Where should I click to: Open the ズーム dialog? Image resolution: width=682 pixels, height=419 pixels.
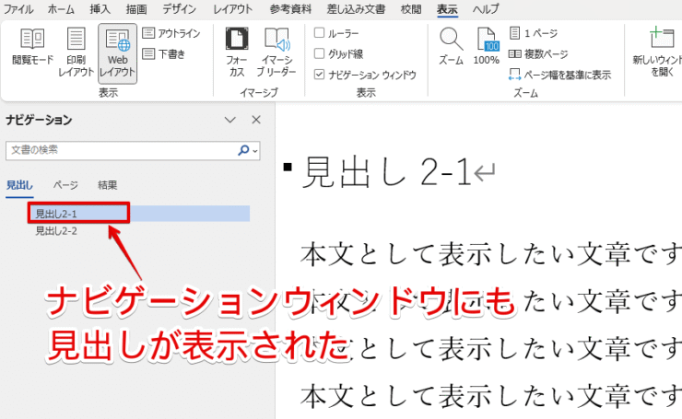[x=451, y=46]
